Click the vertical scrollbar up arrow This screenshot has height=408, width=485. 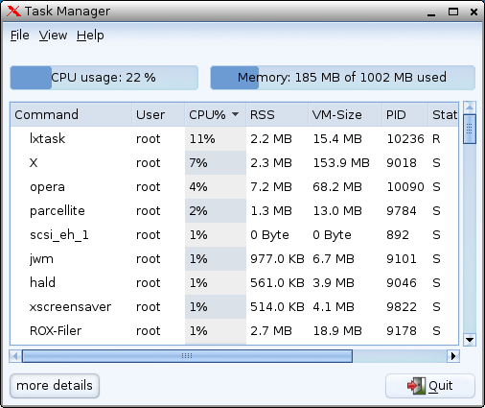(470, 108)
